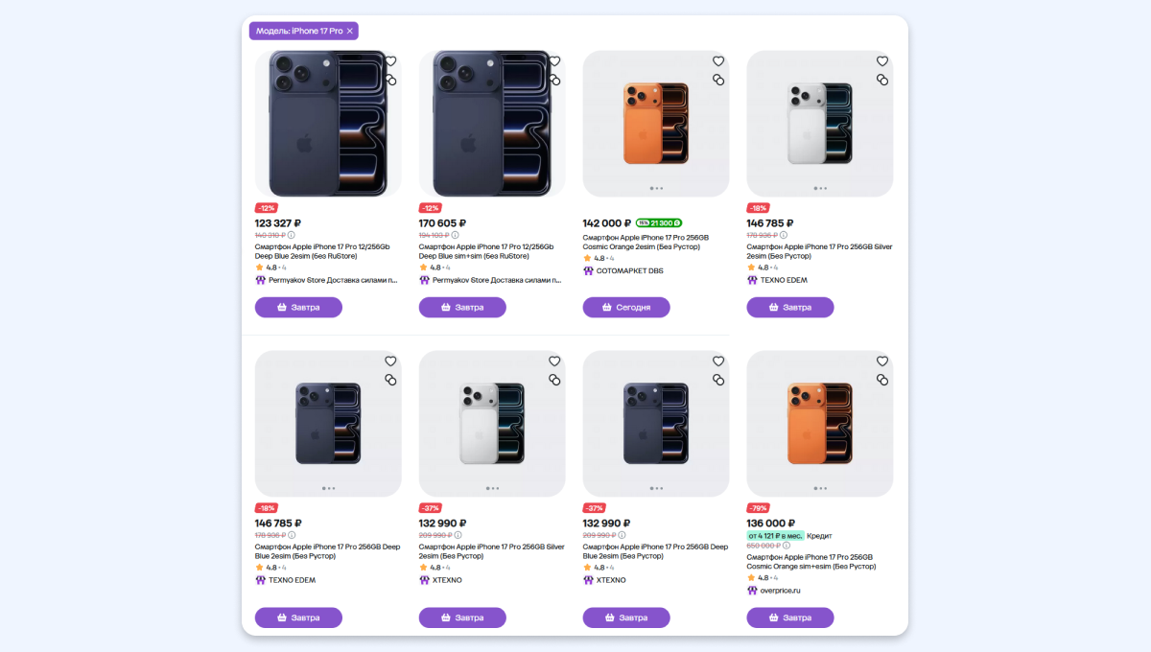
Task: Open the 21 300 cashback bonus badge
Action: [x=659, y=223]
